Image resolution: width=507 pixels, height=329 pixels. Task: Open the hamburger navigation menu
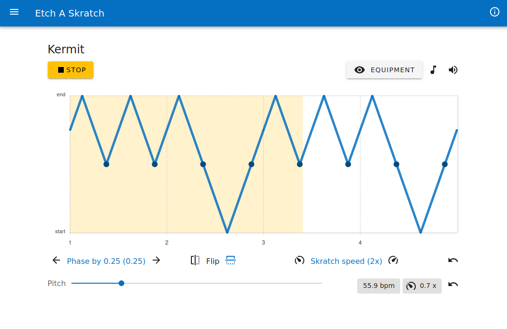[14, 12]
